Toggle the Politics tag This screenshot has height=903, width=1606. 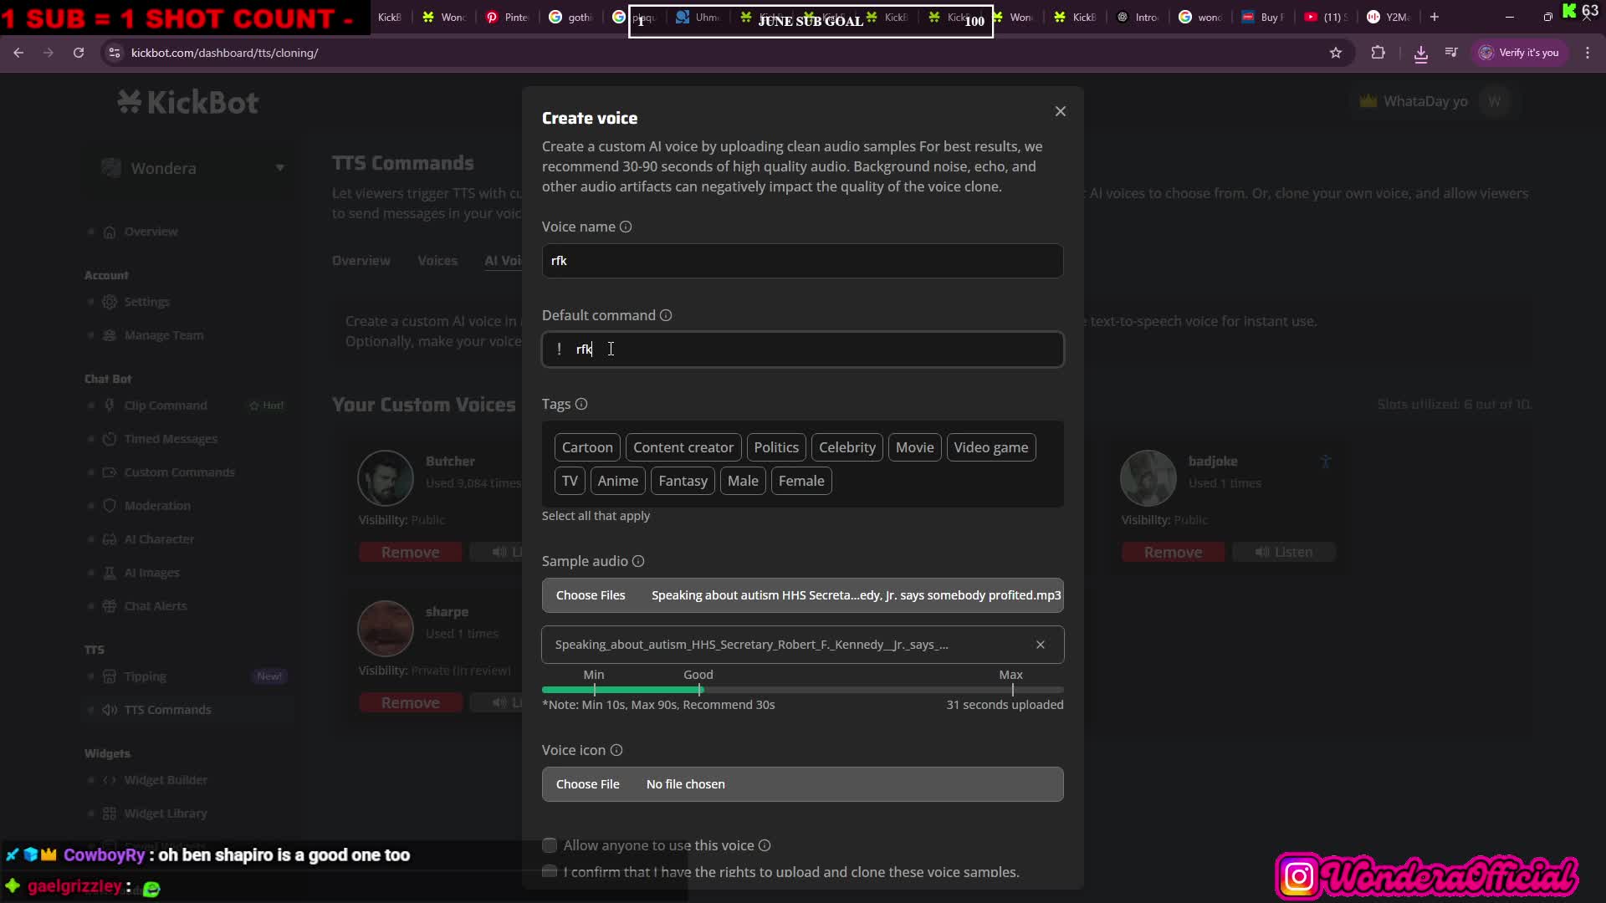coord(776,447)
